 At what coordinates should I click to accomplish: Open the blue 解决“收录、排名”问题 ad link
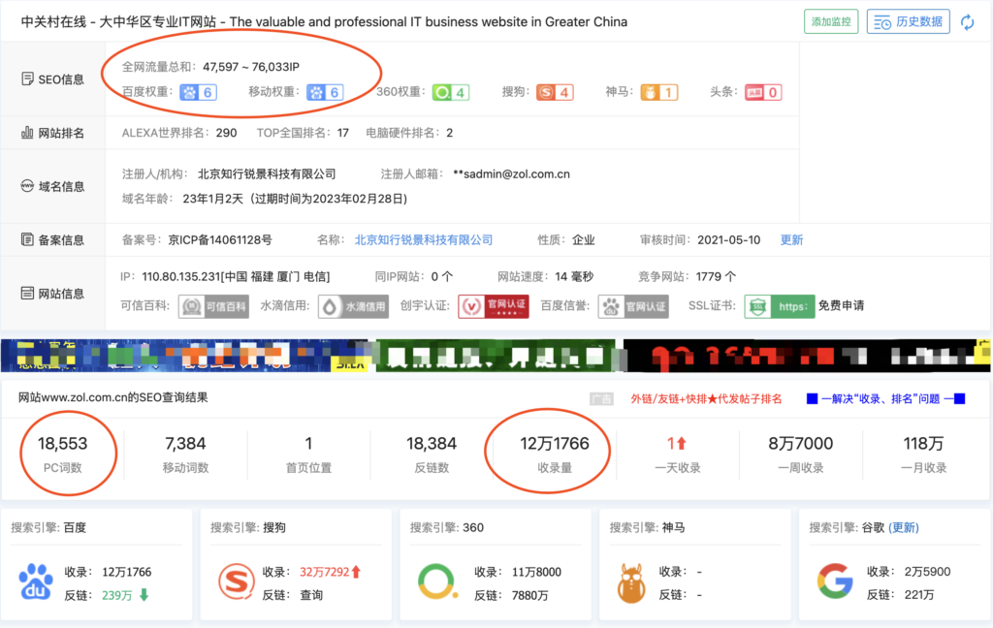[x=885, y=399]
